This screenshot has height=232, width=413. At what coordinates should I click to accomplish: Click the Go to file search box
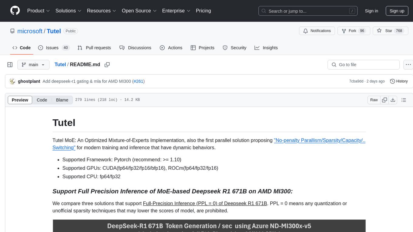pyautogui.click(x=364, y=65)
